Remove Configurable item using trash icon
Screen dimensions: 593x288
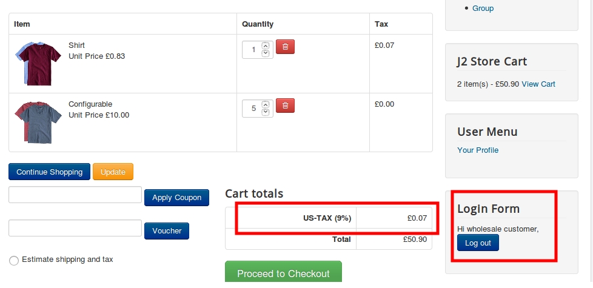point(285,105)
